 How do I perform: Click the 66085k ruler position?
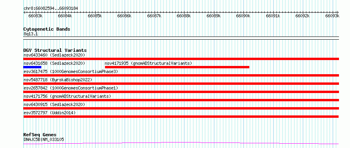coord(95,16)
